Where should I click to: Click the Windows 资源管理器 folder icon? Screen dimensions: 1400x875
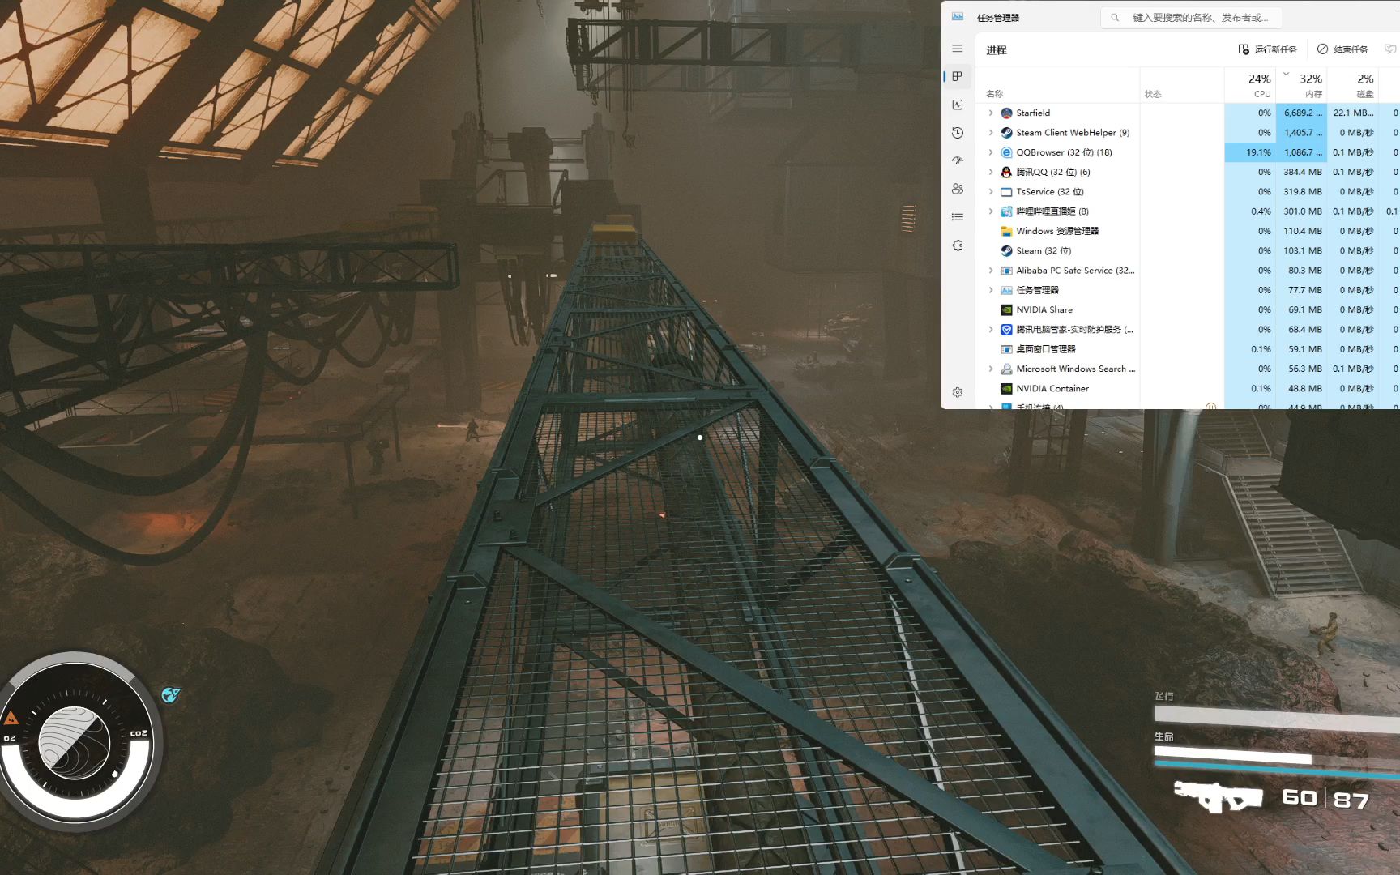1006,231
